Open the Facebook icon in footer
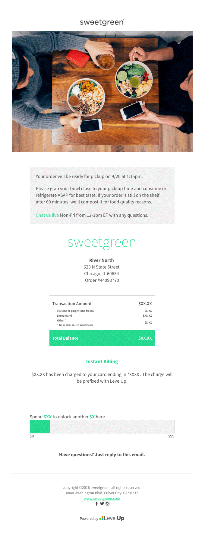Image resolution: width=205 pixels, height=534 pixels. [97, 504]
